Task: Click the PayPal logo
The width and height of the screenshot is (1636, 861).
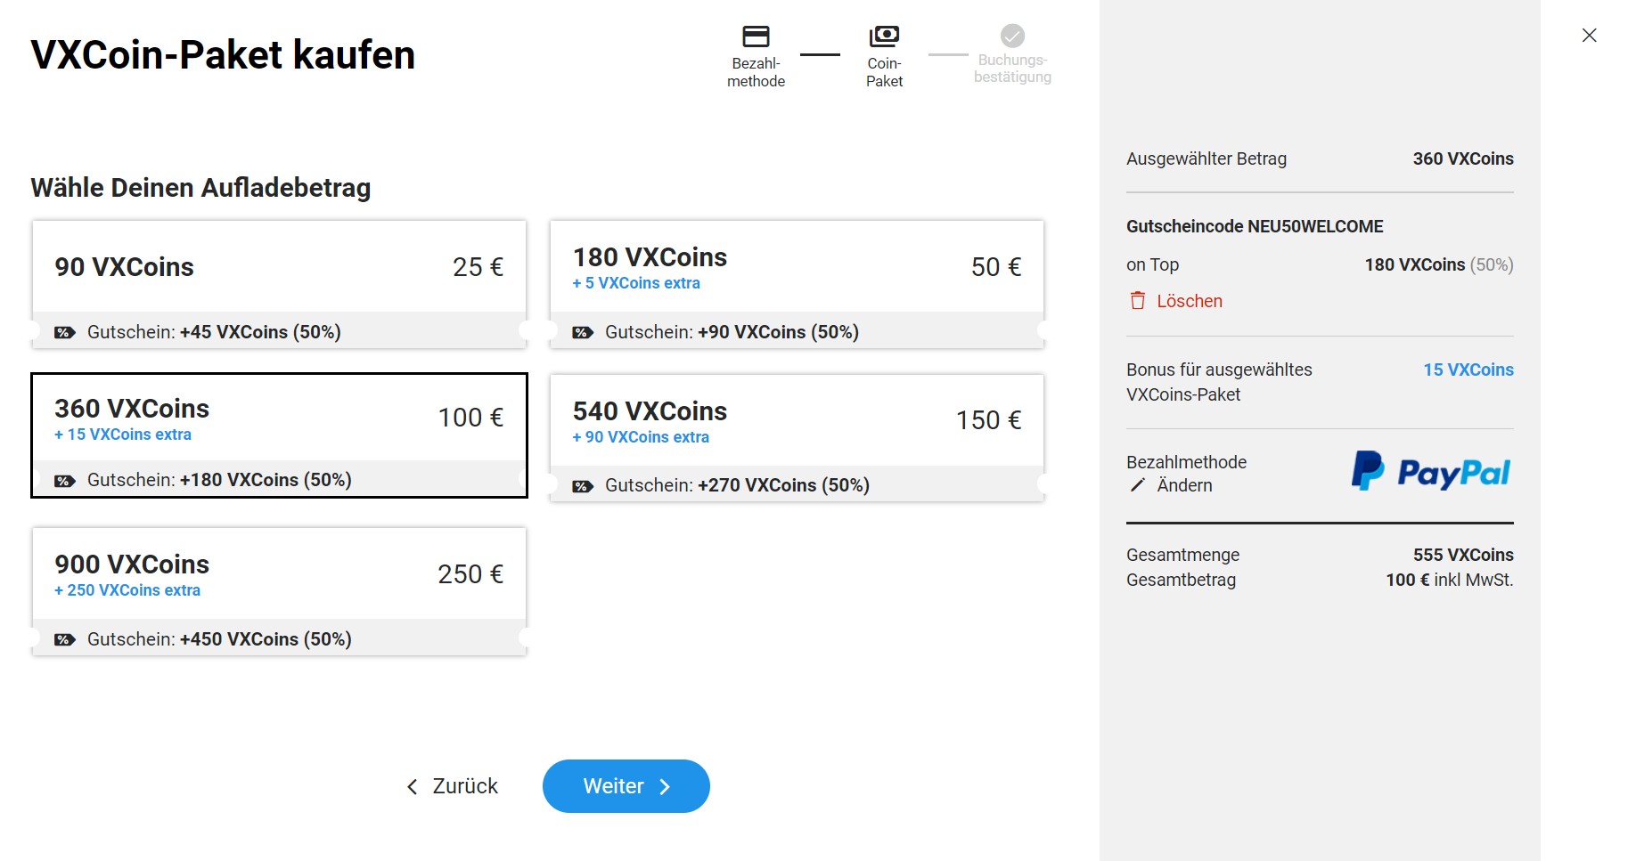Action: pyautogui.click(x=1429, y=472)
